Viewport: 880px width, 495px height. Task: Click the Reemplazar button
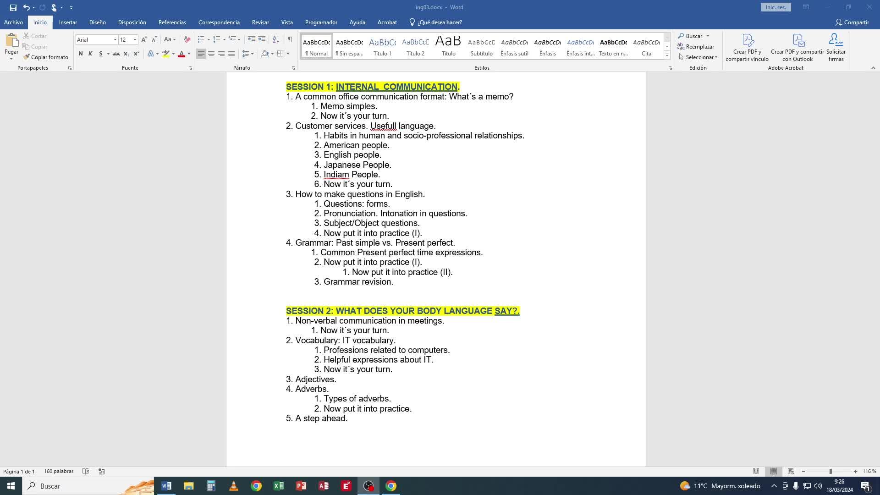[x=696, y=46]
